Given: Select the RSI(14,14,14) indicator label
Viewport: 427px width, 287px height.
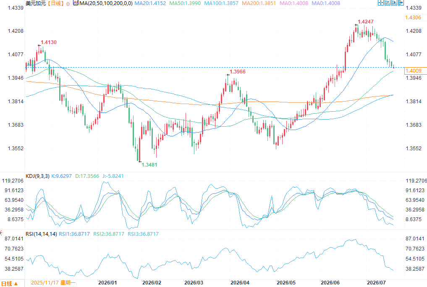Looking at the screenshot, I should 42,234.
